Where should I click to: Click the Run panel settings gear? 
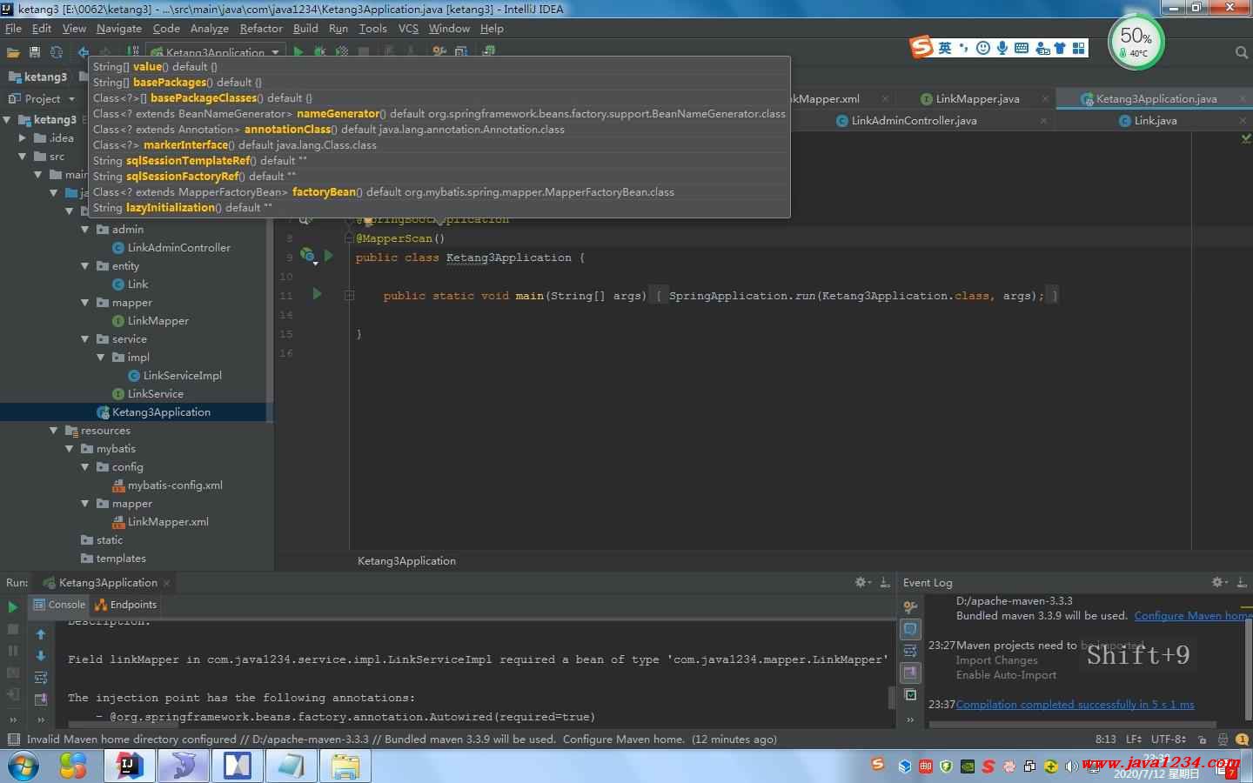pyautogui.click(x=862, y=582)
